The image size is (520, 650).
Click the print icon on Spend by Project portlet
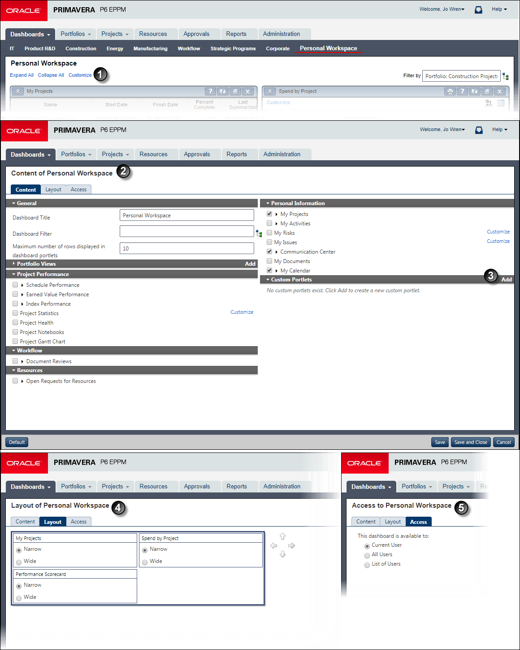point(450,91)
